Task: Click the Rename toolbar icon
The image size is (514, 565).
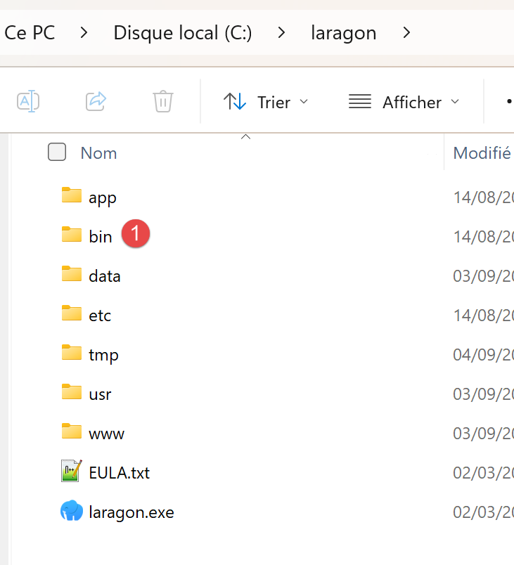Action: (x=28, y=101)
